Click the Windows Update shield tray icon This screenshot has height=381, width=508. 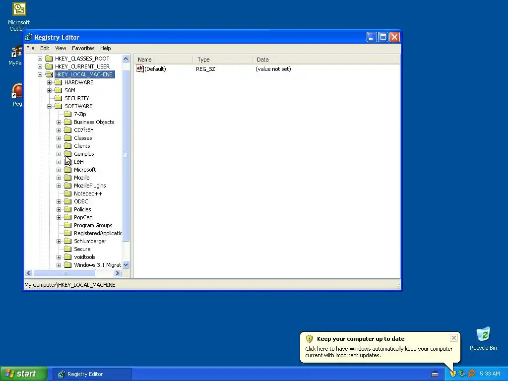click(x=452, y=374)
